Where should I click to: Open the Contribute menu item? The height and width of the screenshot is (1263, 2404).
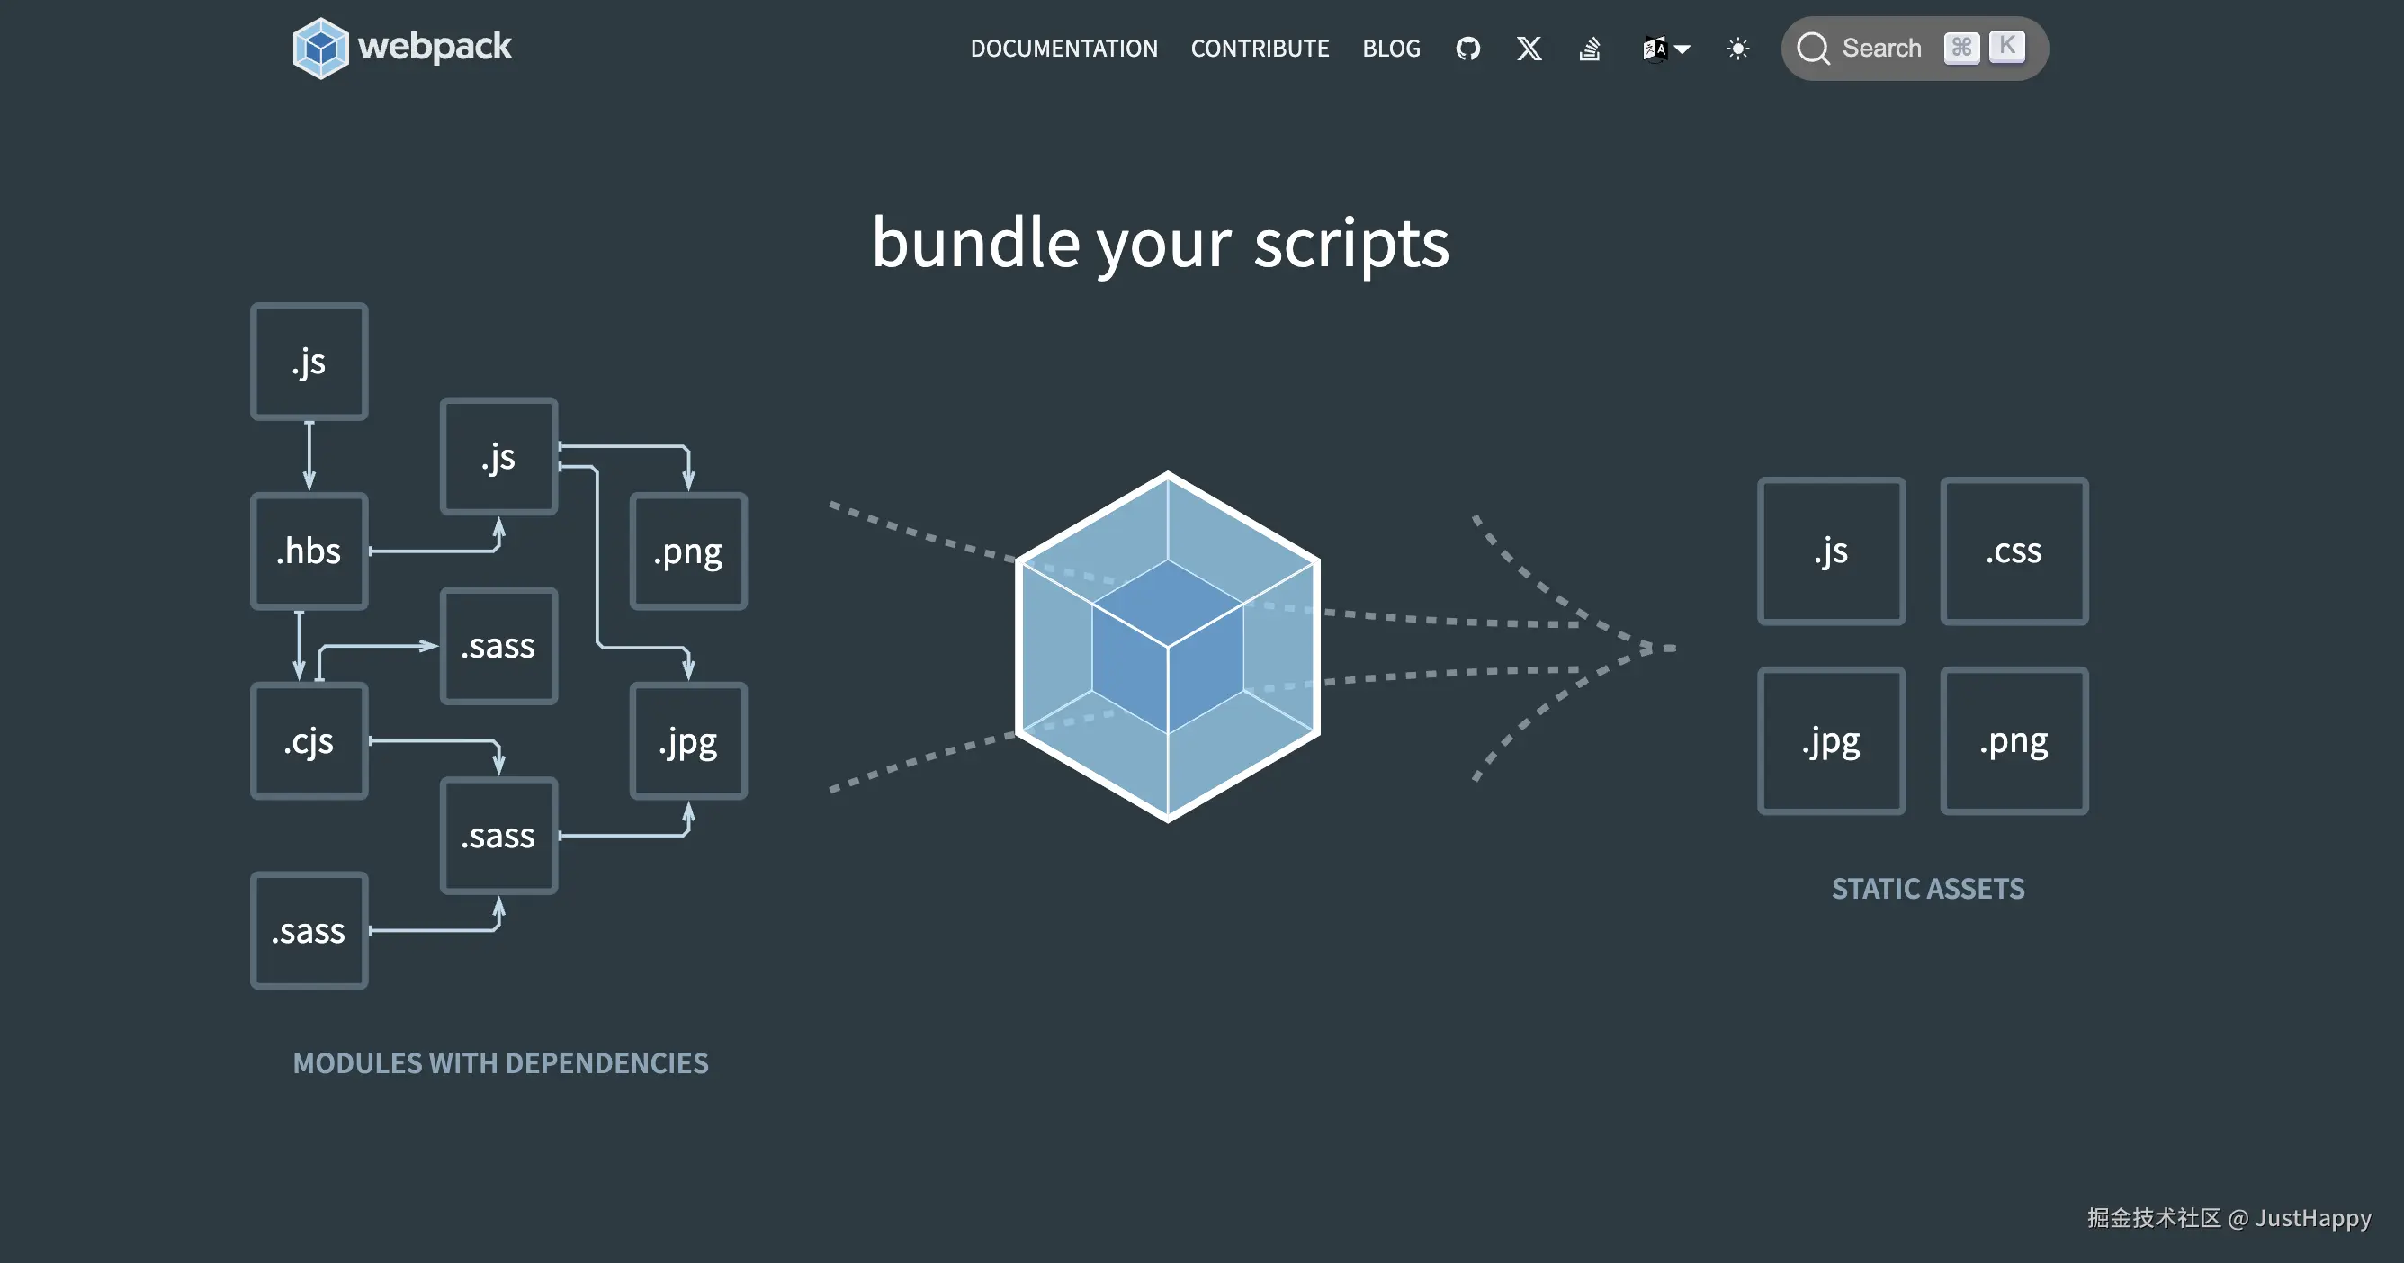pos(1259,49)
